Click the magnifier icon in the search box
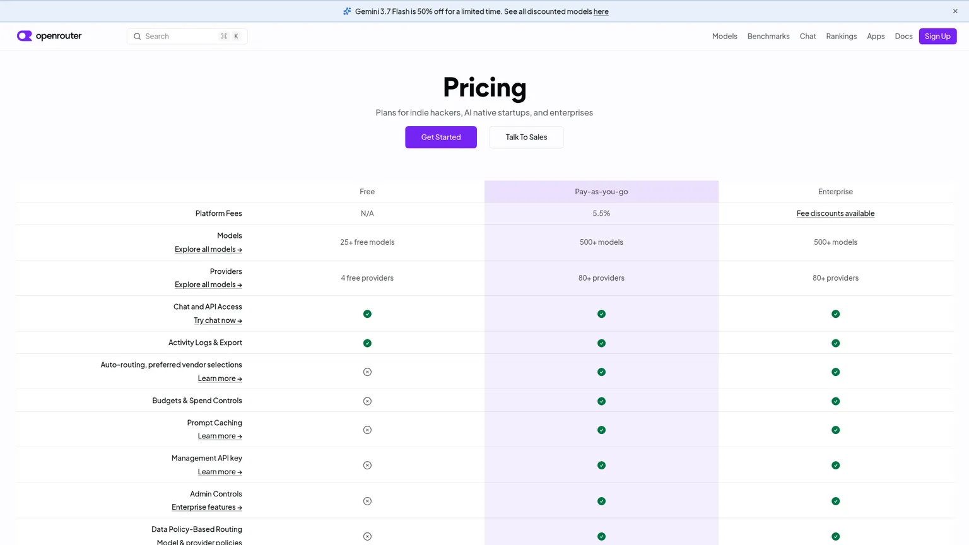The image size is (969, 545). click(x=137, y=37)
